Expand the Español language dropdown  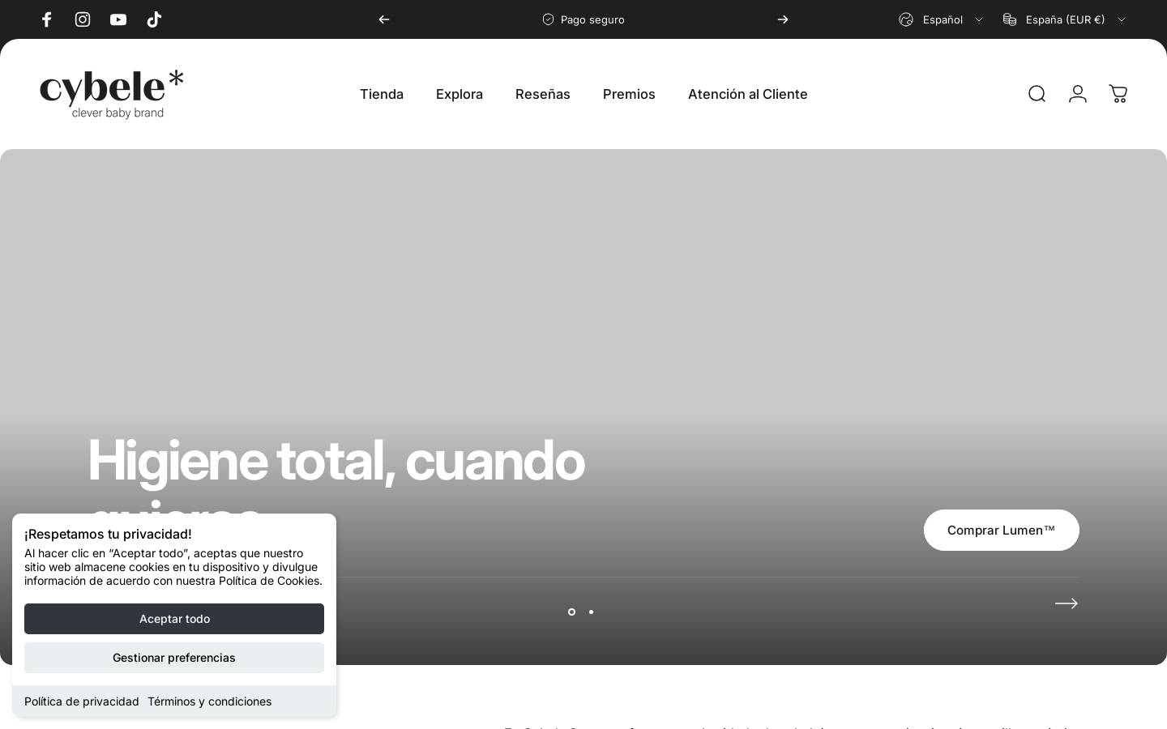click(942, 19)
